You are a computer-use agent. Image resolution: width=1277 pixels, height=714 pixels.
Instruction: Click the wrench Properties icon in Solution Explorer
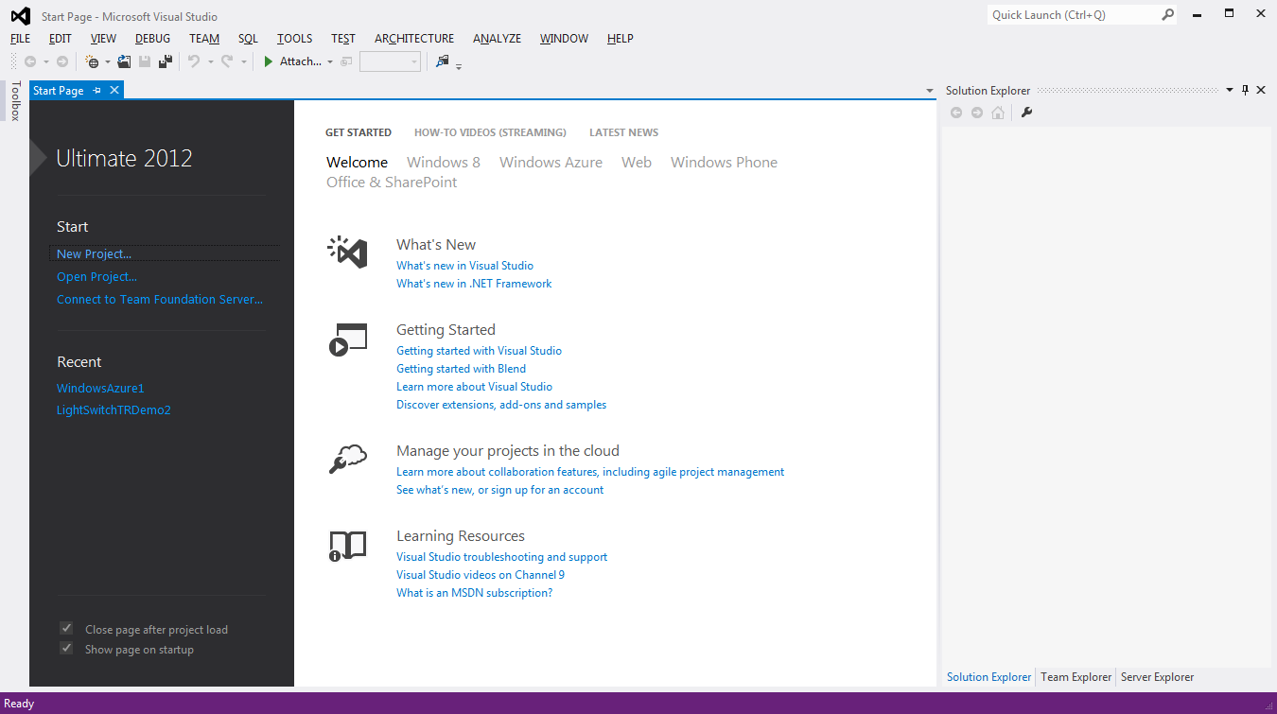tap(1027, 112)
